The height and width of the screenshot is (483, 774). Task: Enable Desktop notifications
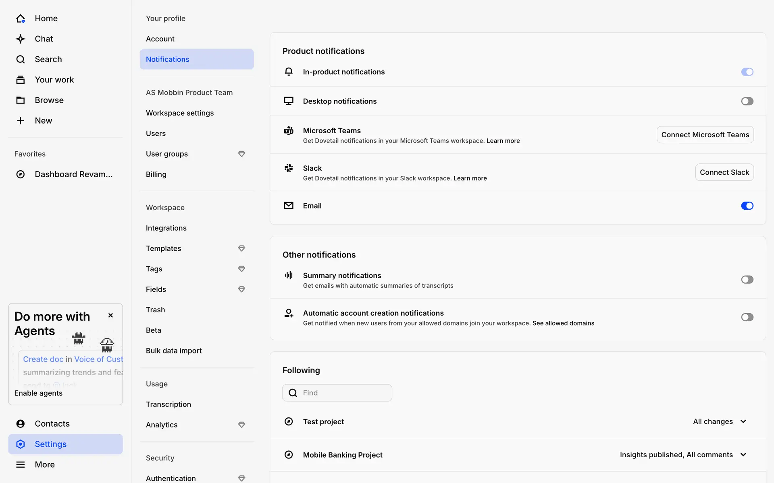pos(747,101)
